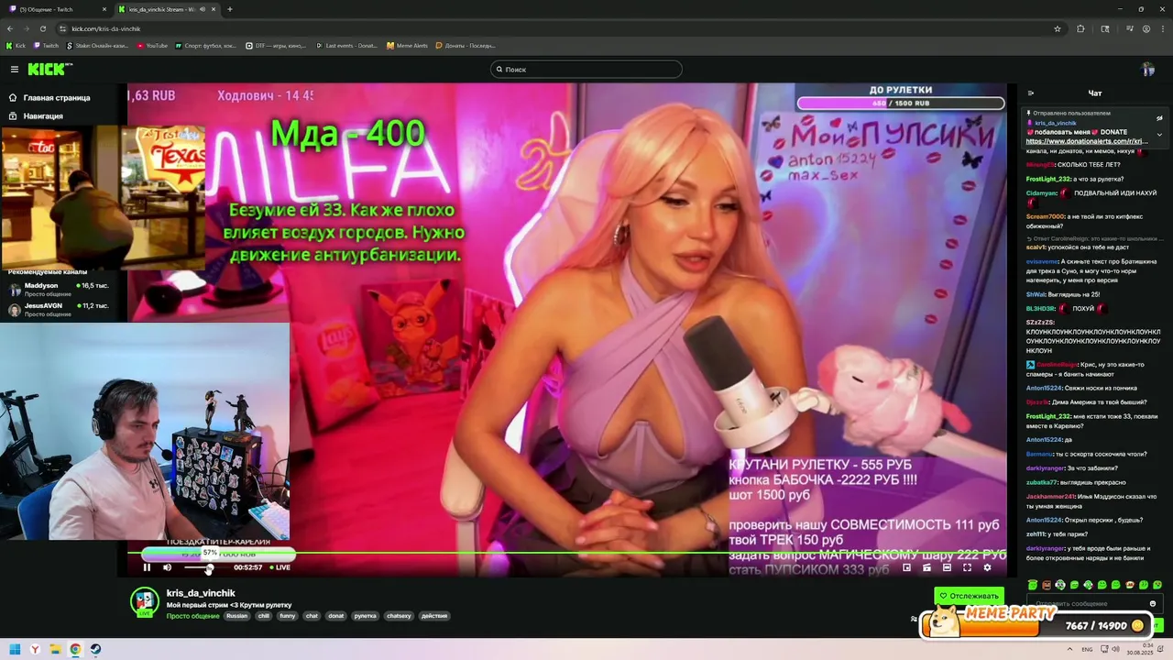The width and height of the screenshot is (1173, 660).
Task: Open recommended channel JesusAVGN
Action: coord(60,309)
